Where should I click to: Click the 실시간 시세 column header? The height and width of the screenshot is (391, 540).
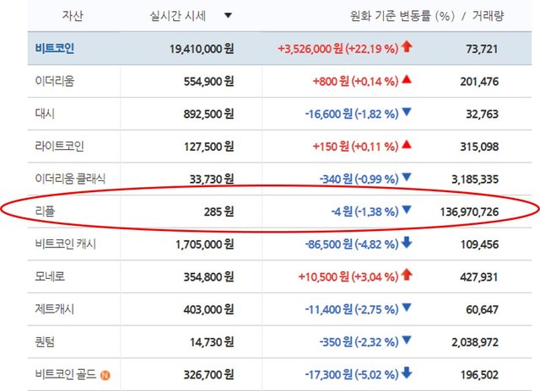click(x=178, y=15)
